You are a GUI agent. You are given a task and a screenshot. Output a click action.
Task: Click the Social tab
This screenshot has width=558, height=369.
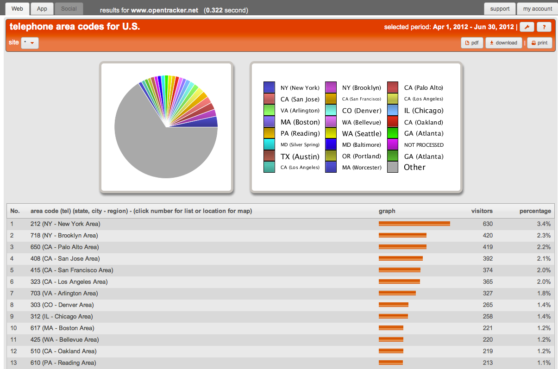pyautogui.click(x=69, y=8)
